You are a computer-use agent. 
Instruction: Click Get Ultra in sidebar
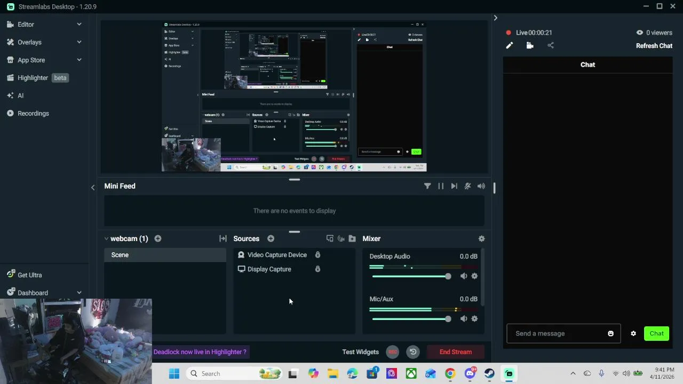[x=24, y=275]
